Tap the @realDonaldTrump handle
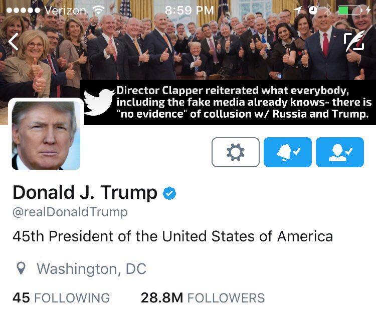 70,212
